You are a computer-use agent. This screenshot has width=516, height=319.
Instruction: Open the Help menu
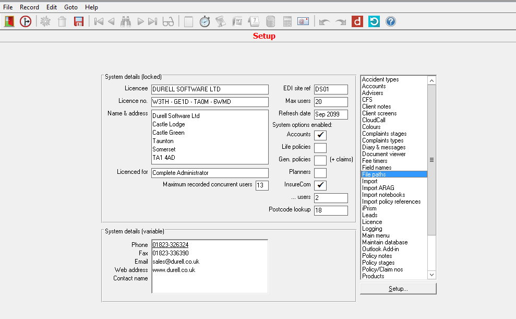tap(91, 7)
